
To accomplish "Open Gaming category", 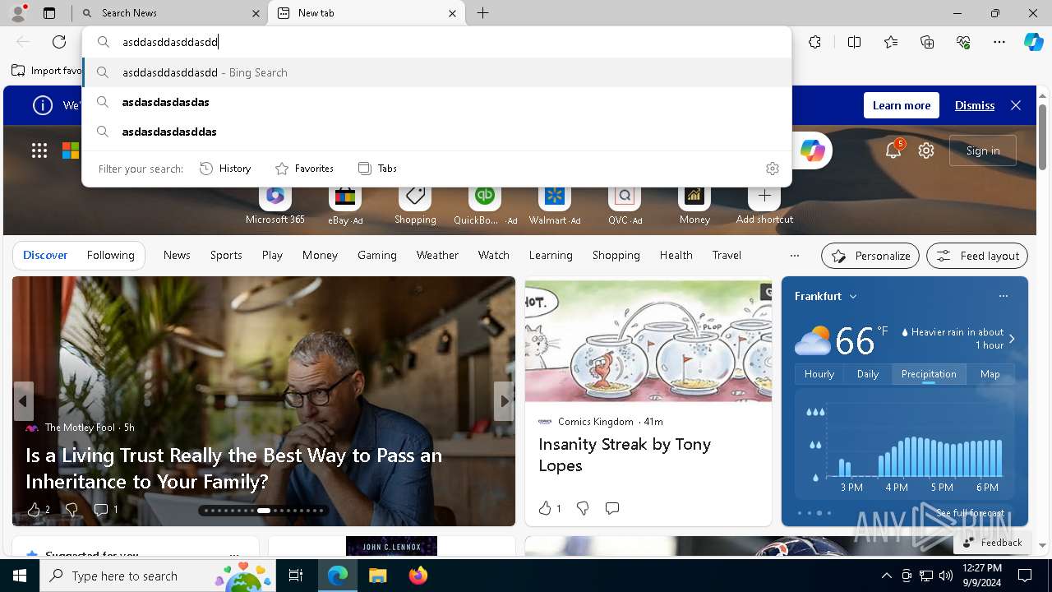I will 377,256.
